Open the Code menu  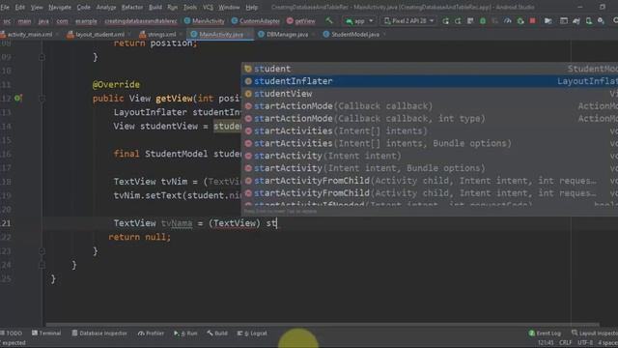pos(83,7)
